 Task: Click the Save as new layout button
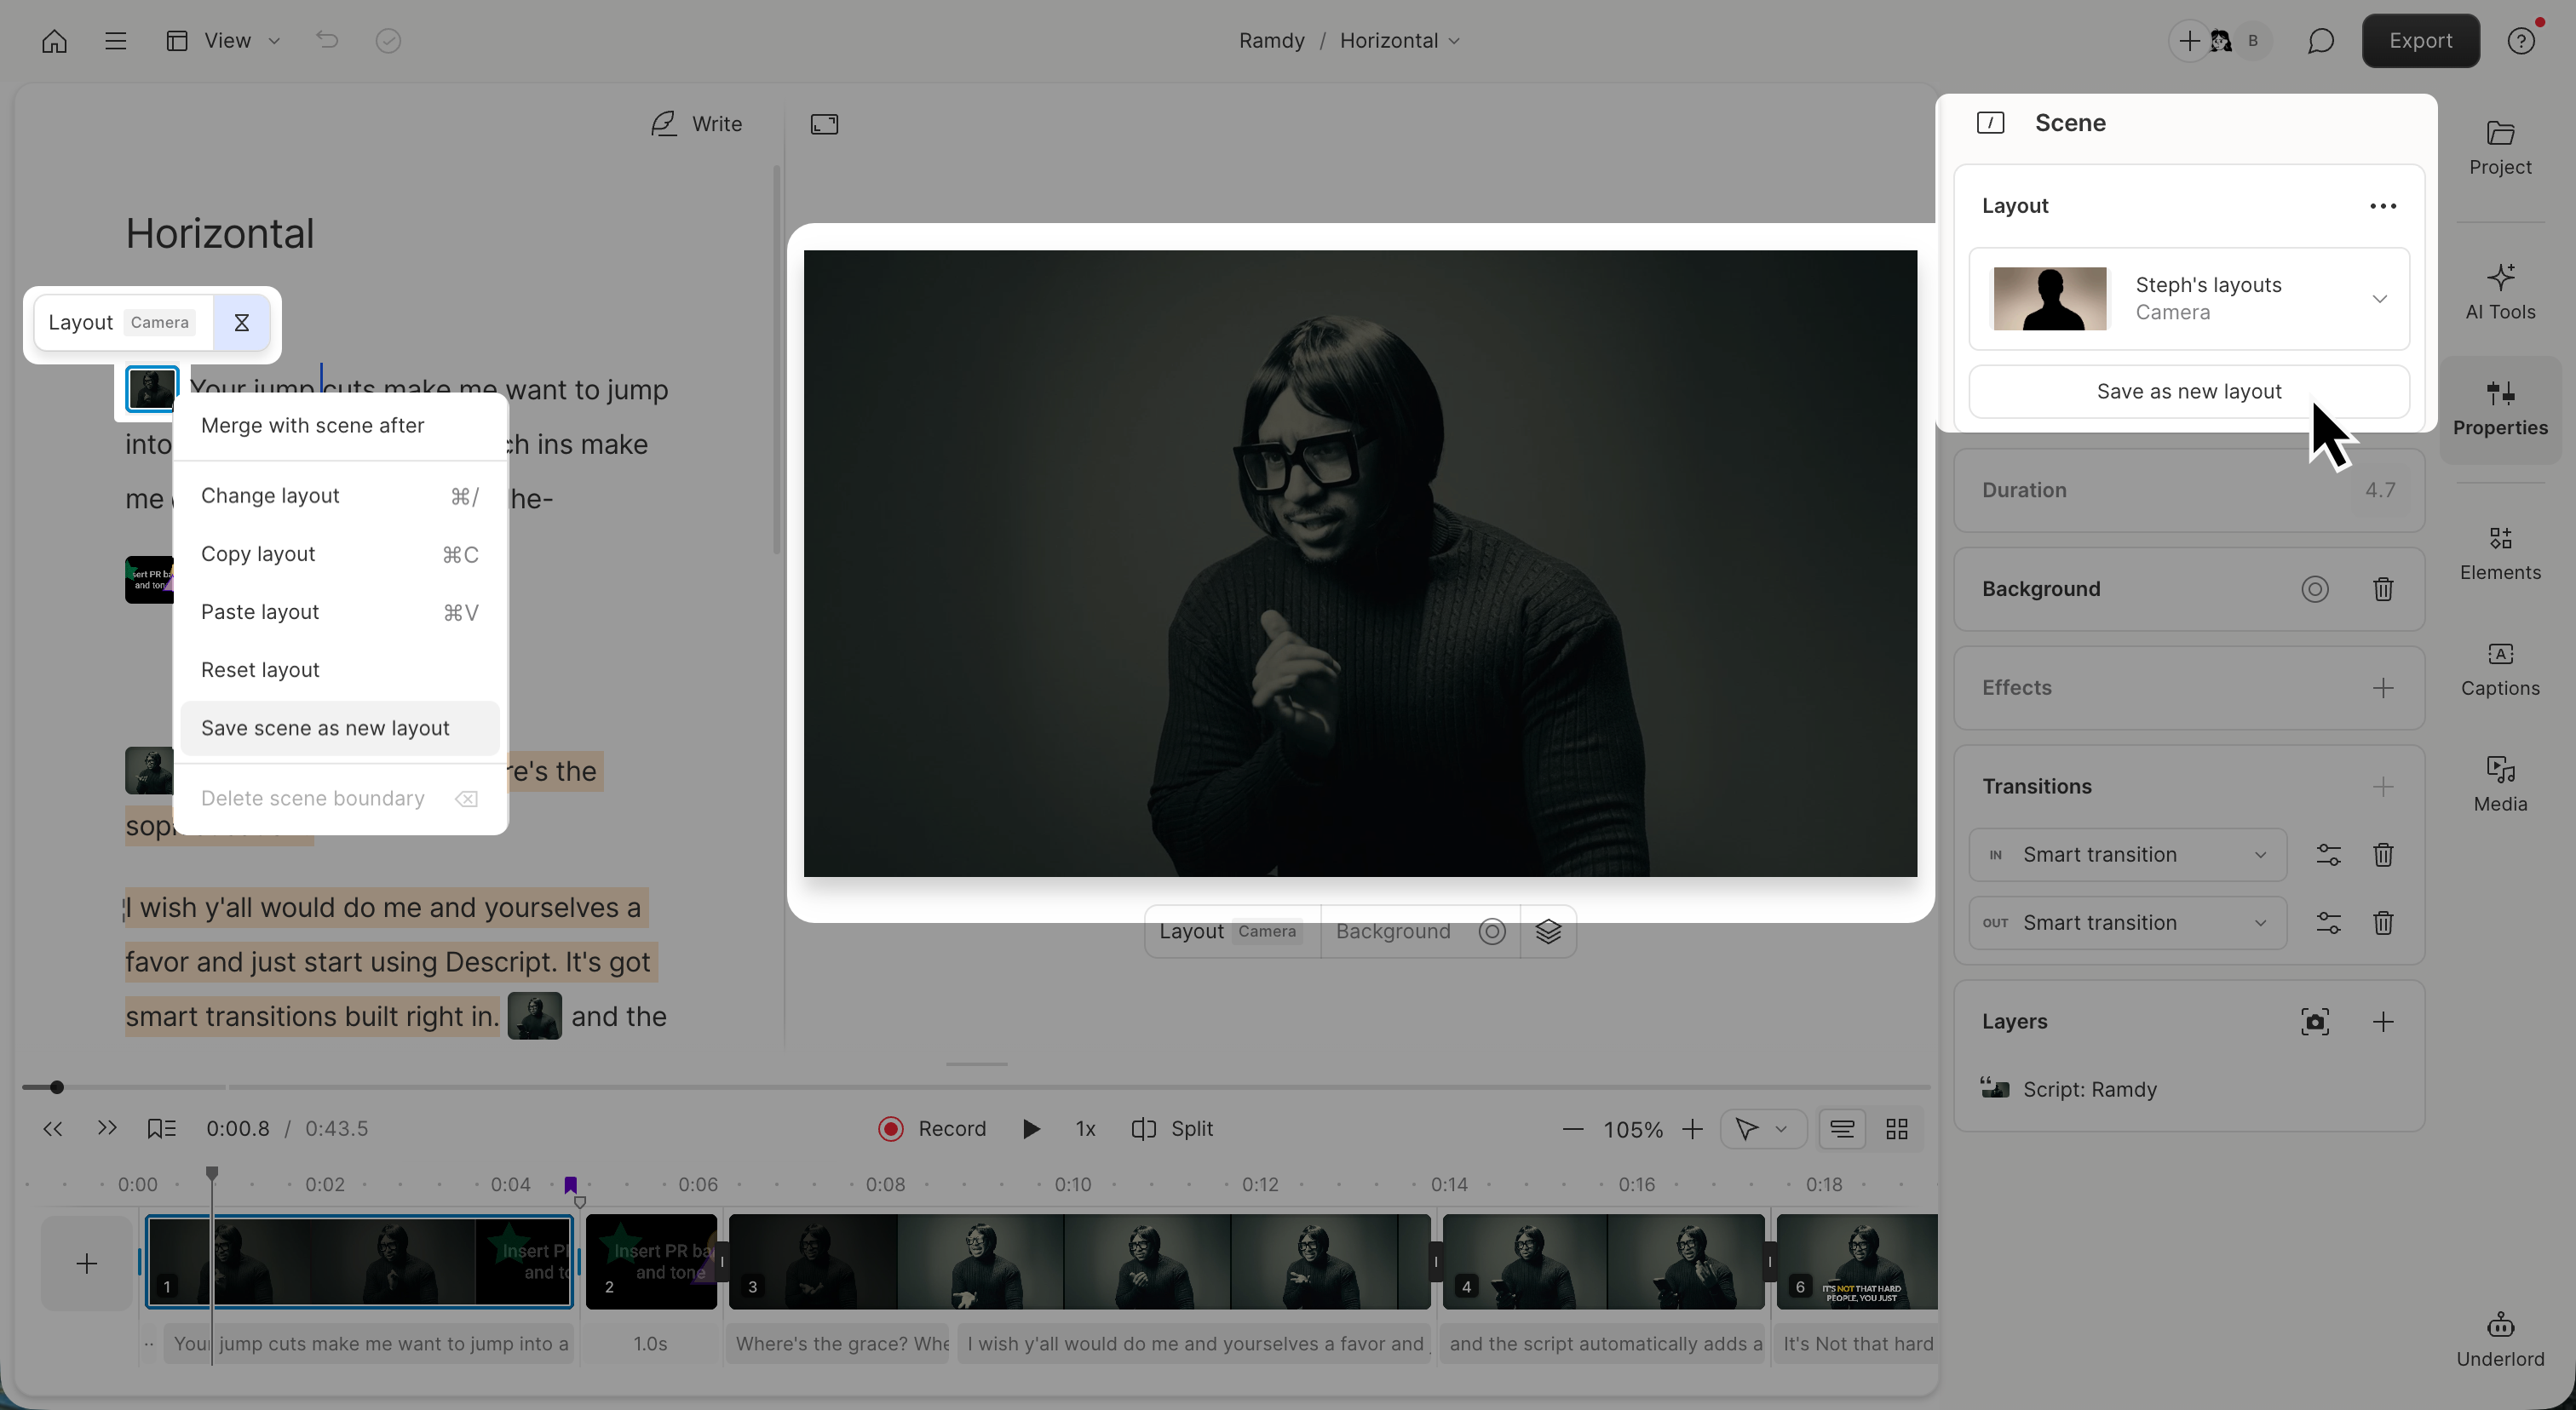tap(2188, 392)
